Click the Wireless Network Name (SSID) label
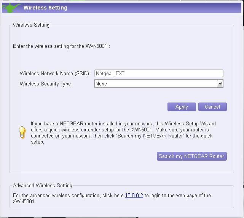The width and height of the screenshot is (244, 218). 56,73
